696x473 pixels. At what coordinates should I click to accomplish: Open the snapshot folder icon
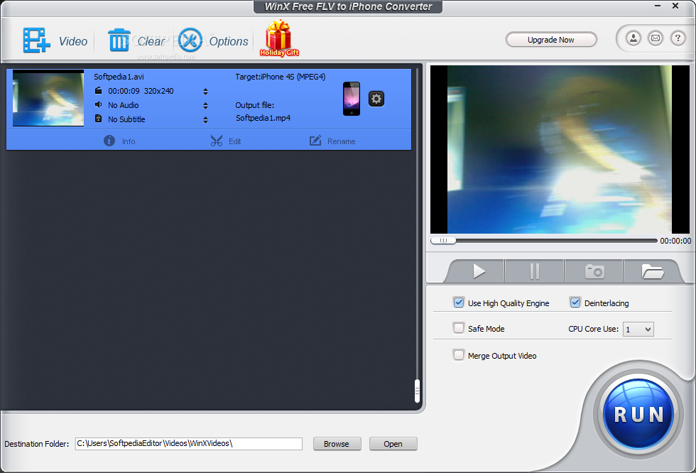pos(653,271)
